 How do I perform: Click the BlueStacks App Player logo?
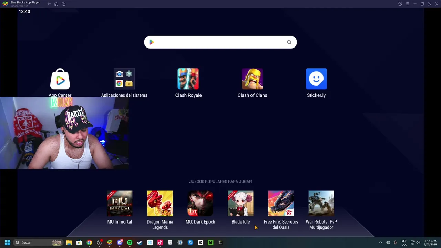(x=5, y=4)
